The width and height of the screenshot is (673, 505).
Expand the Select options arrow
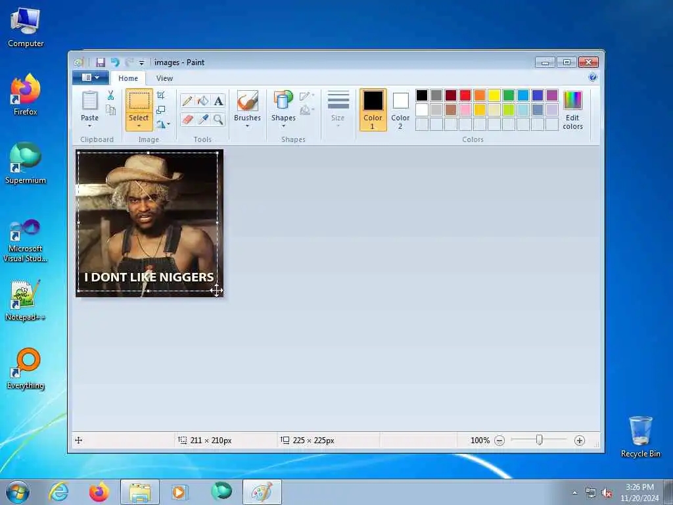click(x=139, y=126)
